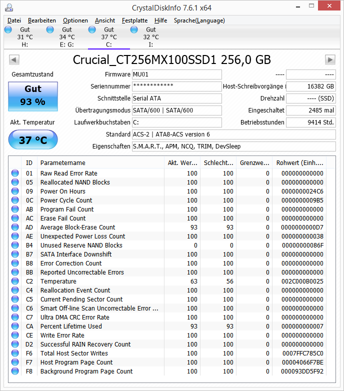Image resolution: width=344 pixels, height=391 pixels.
Task: Click status icon of Temperature row
Action: coord(15,281)
